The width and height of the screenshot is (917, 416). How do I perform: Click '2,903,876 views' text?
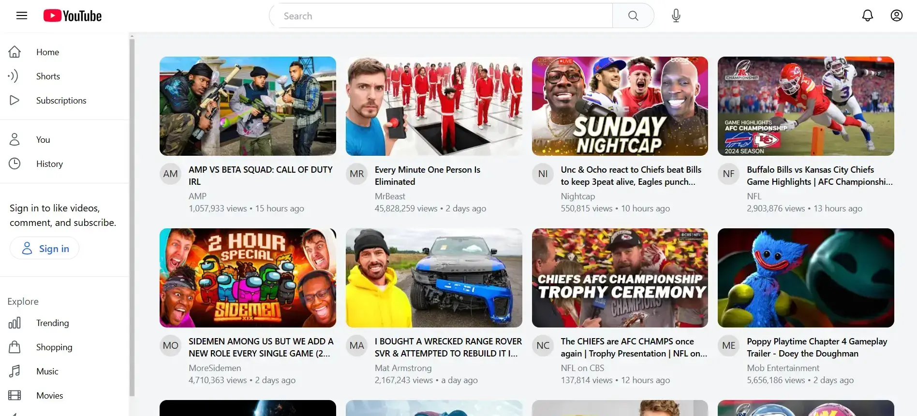[776, 208]
